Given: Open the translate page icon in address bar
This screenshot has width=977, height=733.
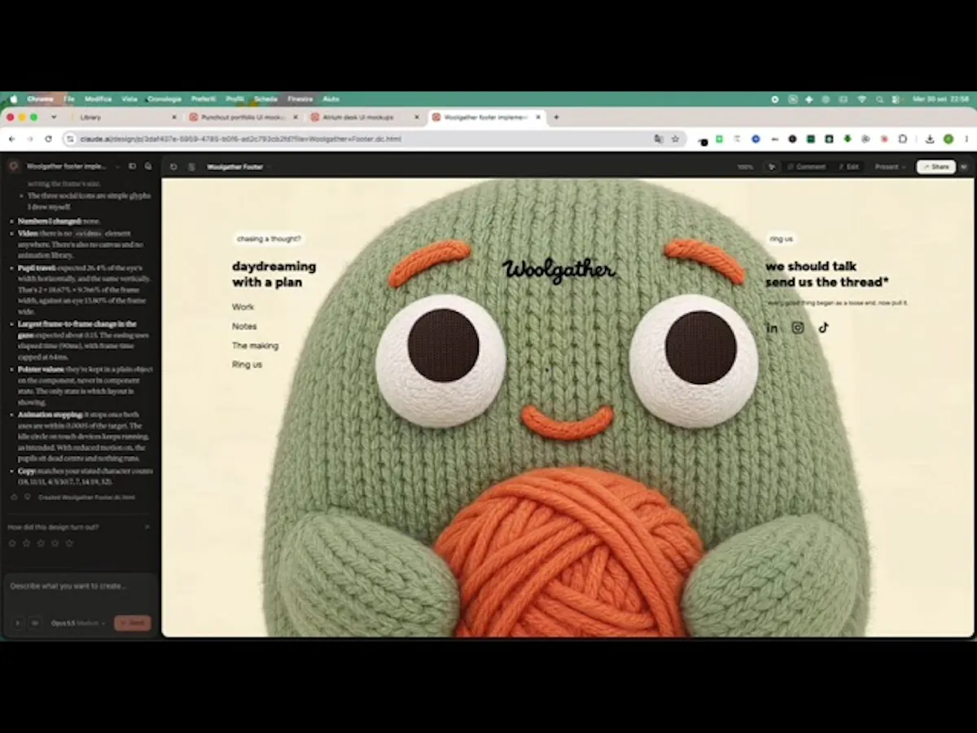Looking at the screenshot, I should point(659,139).
